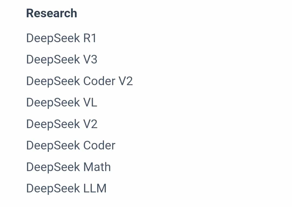This screenshot has width=292, height=207.
Task: Open DeepSeek Coder V2 research page
Action: pyautogui.click(x=80, y=81)
